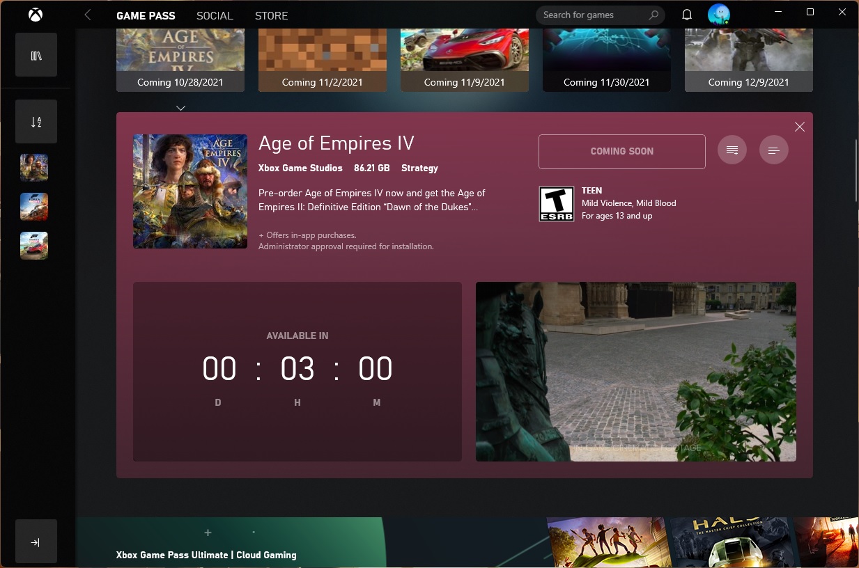Play the in-game footage video preview
Viewport: 859px width, 568px height.
636,372
